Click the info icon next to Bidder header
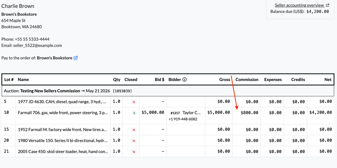Viewport: 337px width, 168px height. [185, 79]
